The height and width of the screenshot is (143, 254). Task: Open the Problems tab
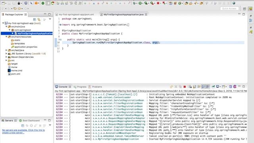pyautogui.click(x=95, y=87)
